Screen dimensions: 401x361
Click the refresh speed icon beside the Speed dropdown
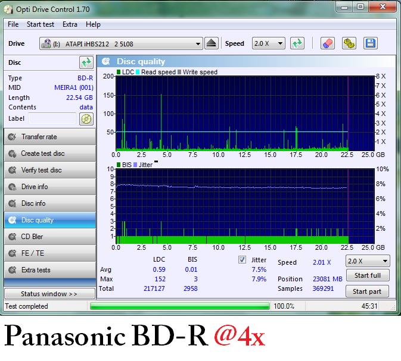297,43
